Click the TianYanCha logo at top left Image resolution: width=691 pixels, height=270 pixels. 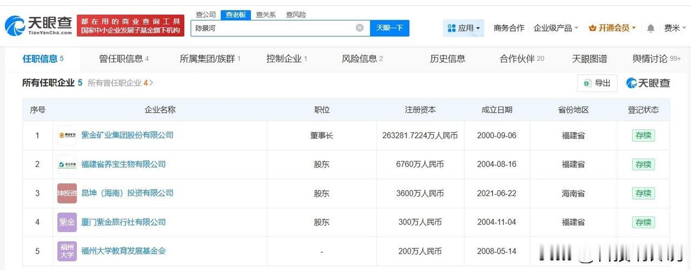pos(38,25)
